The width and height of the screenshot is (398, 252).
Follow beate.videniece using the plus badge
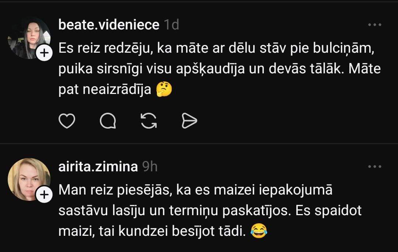point(44,53)
